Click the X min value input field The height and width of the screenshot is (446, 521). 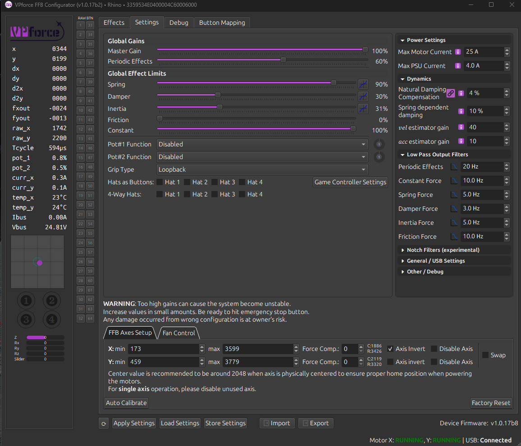163,349
